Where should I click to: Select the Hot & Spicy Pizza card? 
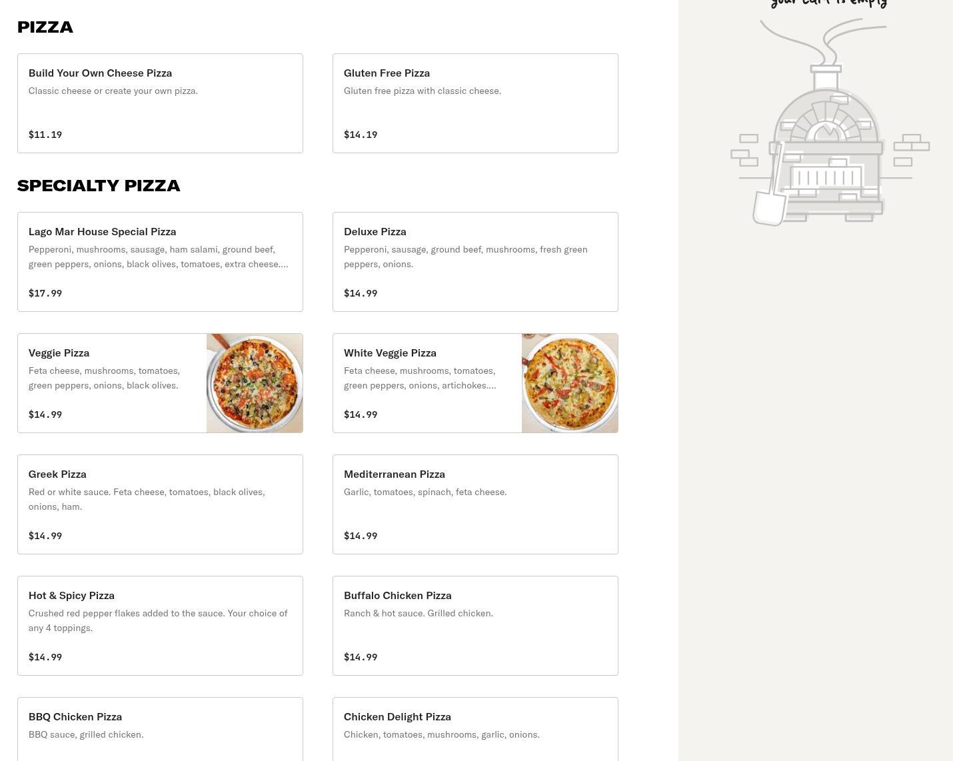pyautogui.click(x=160, y=626)
